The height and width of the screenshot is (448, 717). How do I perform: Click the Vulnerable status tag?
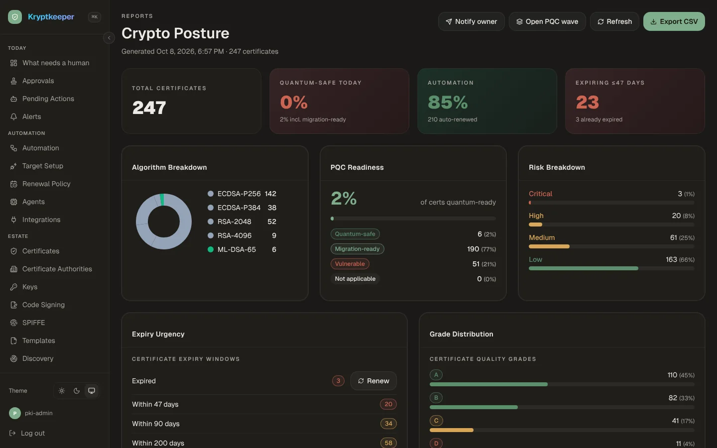[350, 264]
